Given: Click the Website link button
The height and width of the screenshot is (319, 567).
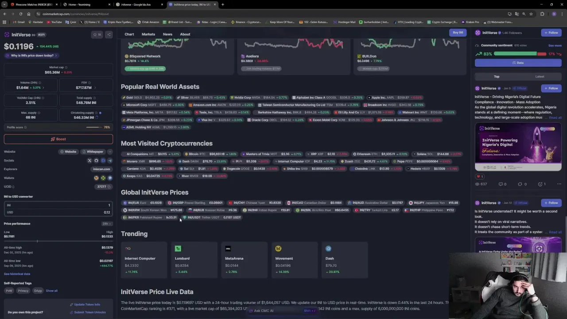Looking at the screenshot, I should (x=69, y=152).
